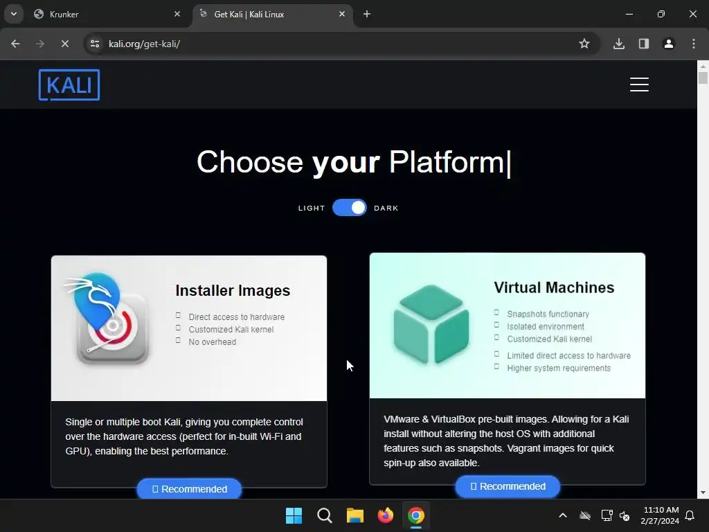Open the Chrome profile icon
This screenshot has height=532, width=709.
(x=669, y=44)
